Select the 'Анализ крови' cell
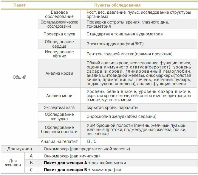198x175 pixels. 59,73
